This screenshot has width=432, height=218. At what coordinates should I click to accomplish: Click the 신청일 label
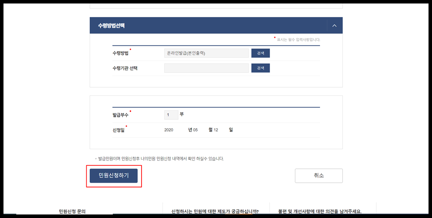(x=118, y=130)
